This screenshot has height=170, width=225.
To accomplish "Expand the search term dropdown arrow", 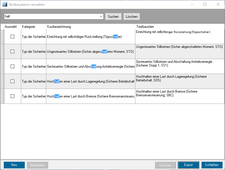I will click(x=101, y=17).
